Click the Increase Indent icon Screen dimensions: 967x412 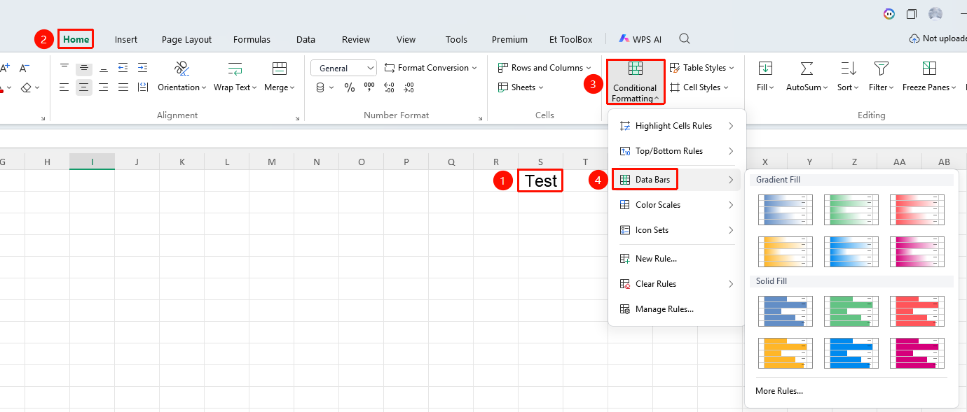point(143,68)
